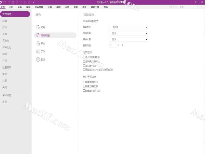
Task: Enable 显示文档标题 checkbox
Action: point(84,57)
